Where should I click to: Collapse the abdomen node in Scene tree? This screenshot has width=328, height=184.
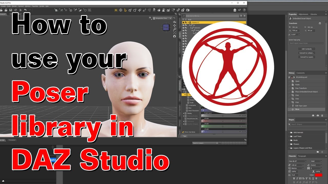point(191,28)
